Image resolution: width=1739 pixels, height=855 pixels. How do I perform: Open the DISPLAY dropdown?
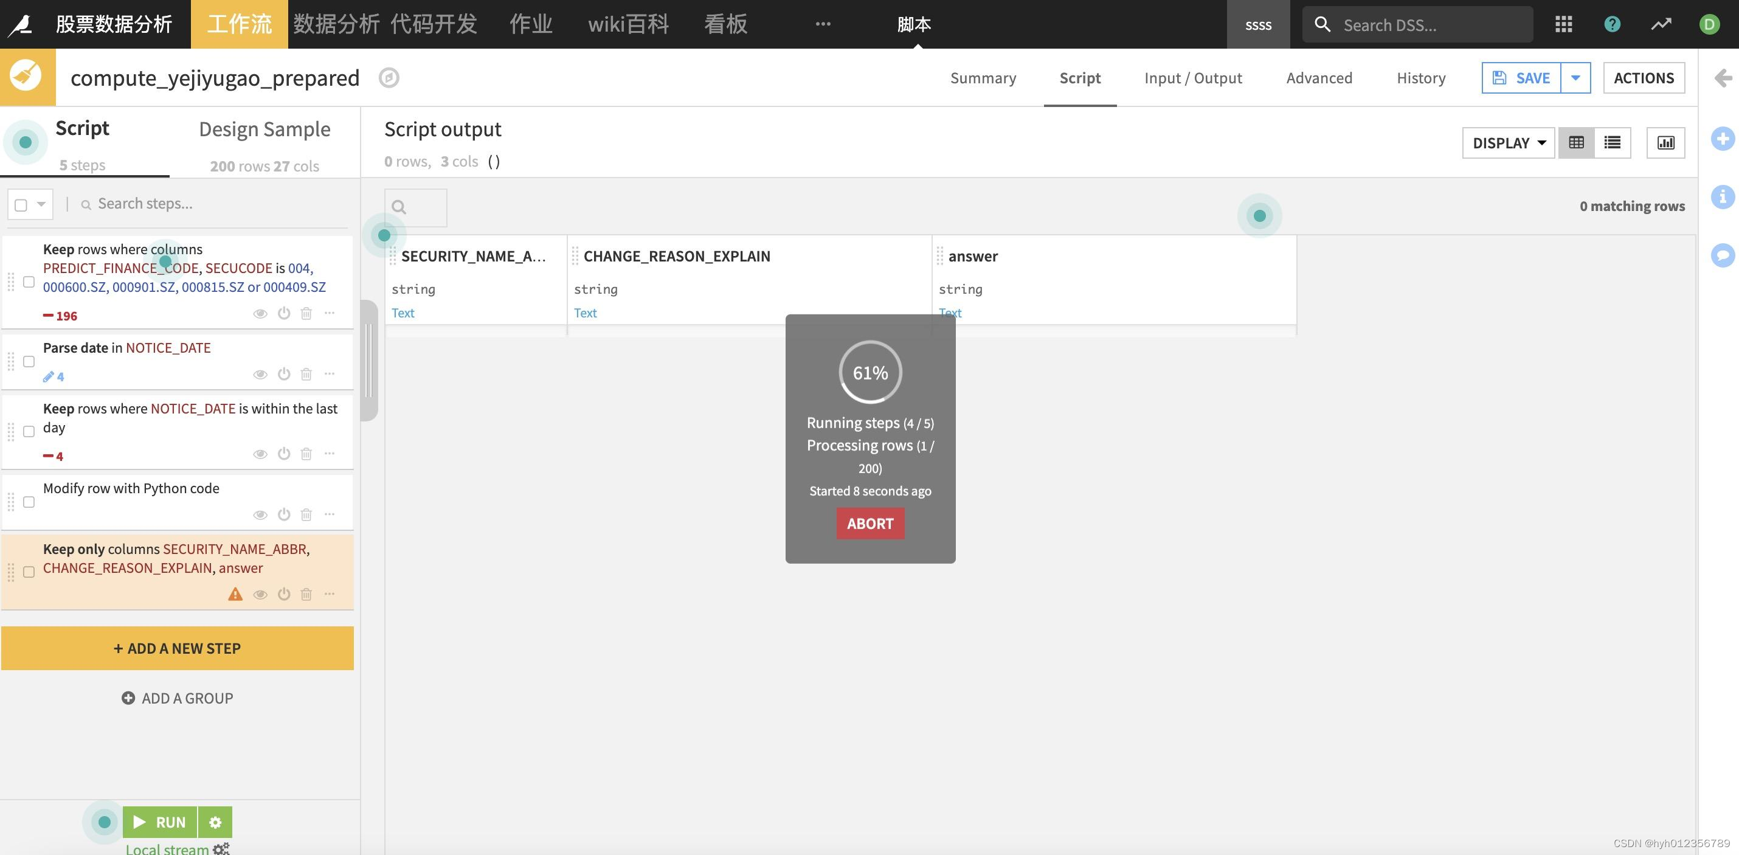click(x=1508, y=142)
